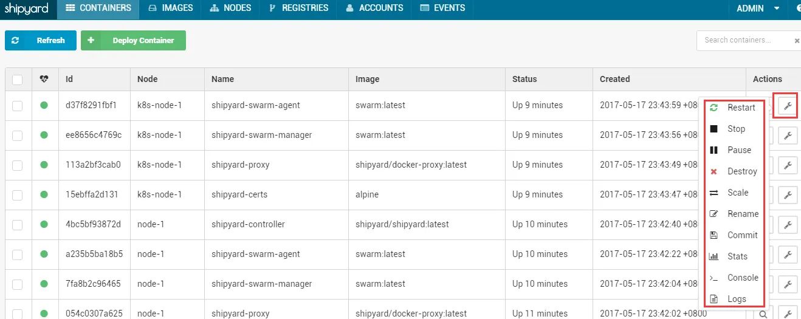Click the wrench icon for shipyard-swarm-manager row
Image resolution: width=801 pixels, height=319 pixels.
pos(788,135)
